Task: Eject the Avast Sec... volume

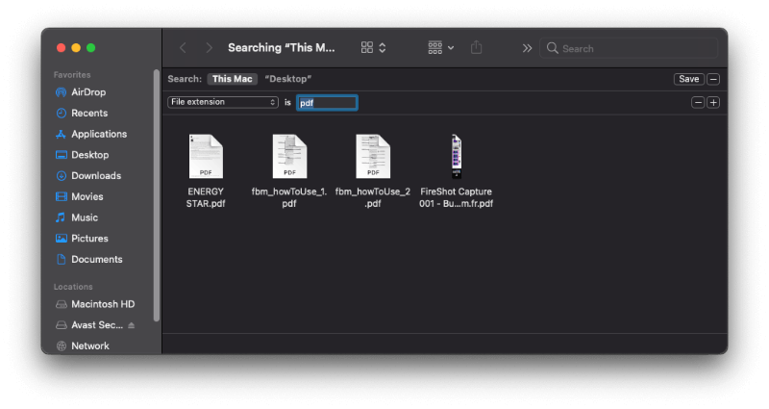Action: [x=132, y=325]
